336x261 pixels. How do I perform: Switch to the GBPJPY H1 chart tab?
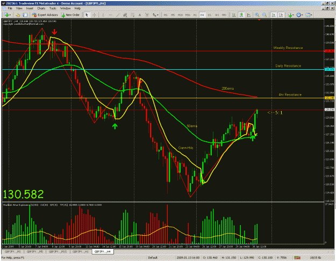(81, 251)
